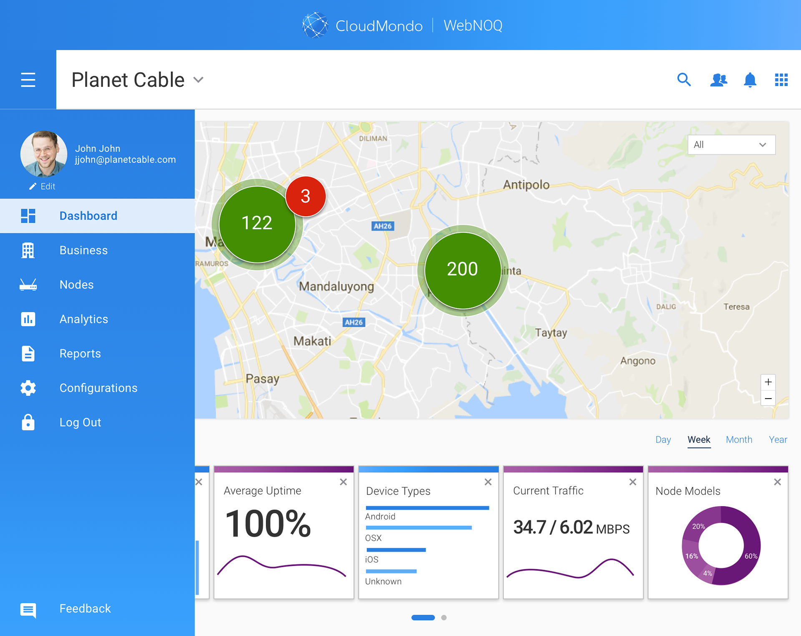Click the Device Types card title
801x636 pixels.
pos(398,491)
